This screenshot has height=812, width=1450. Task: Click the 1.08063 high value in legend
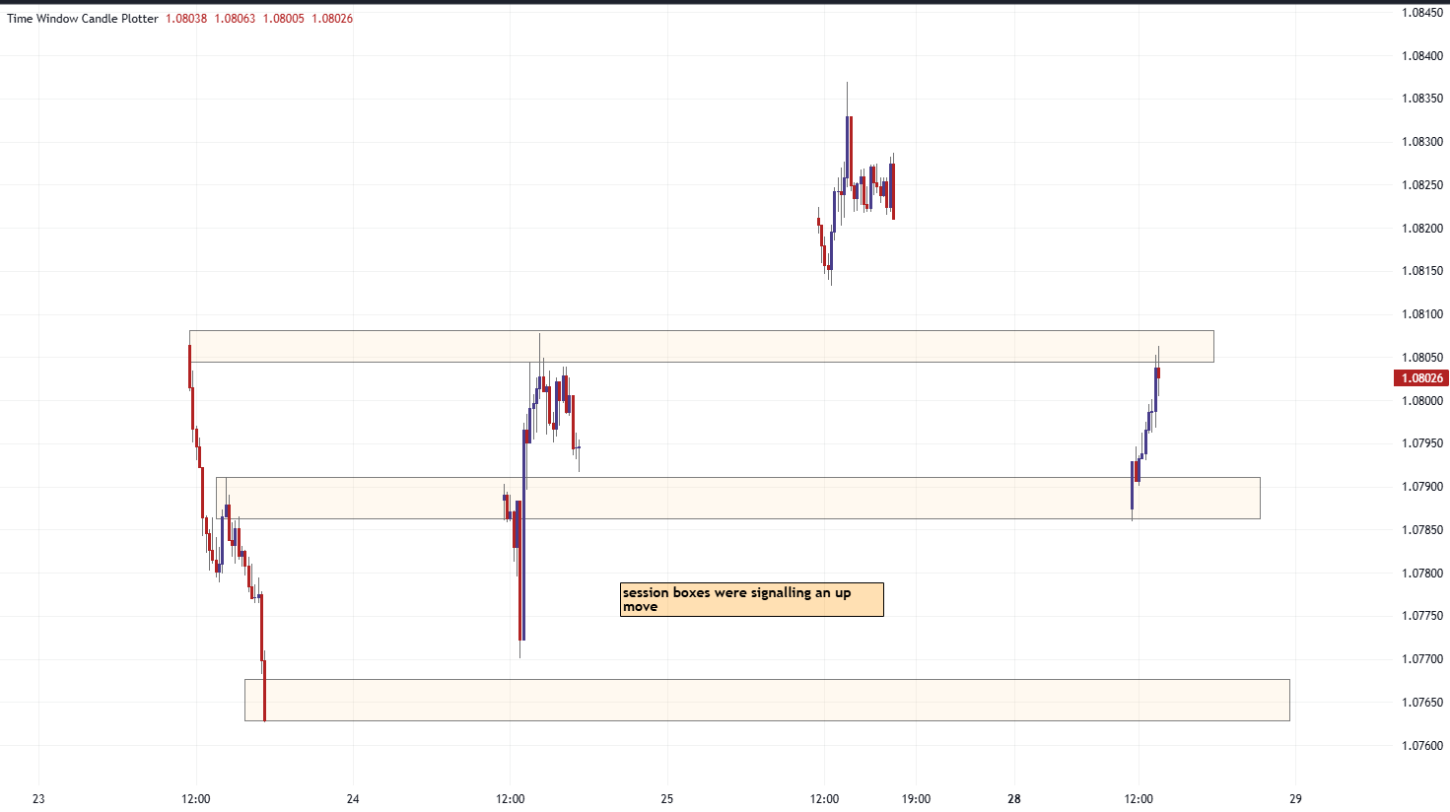(x=235, y=19)
